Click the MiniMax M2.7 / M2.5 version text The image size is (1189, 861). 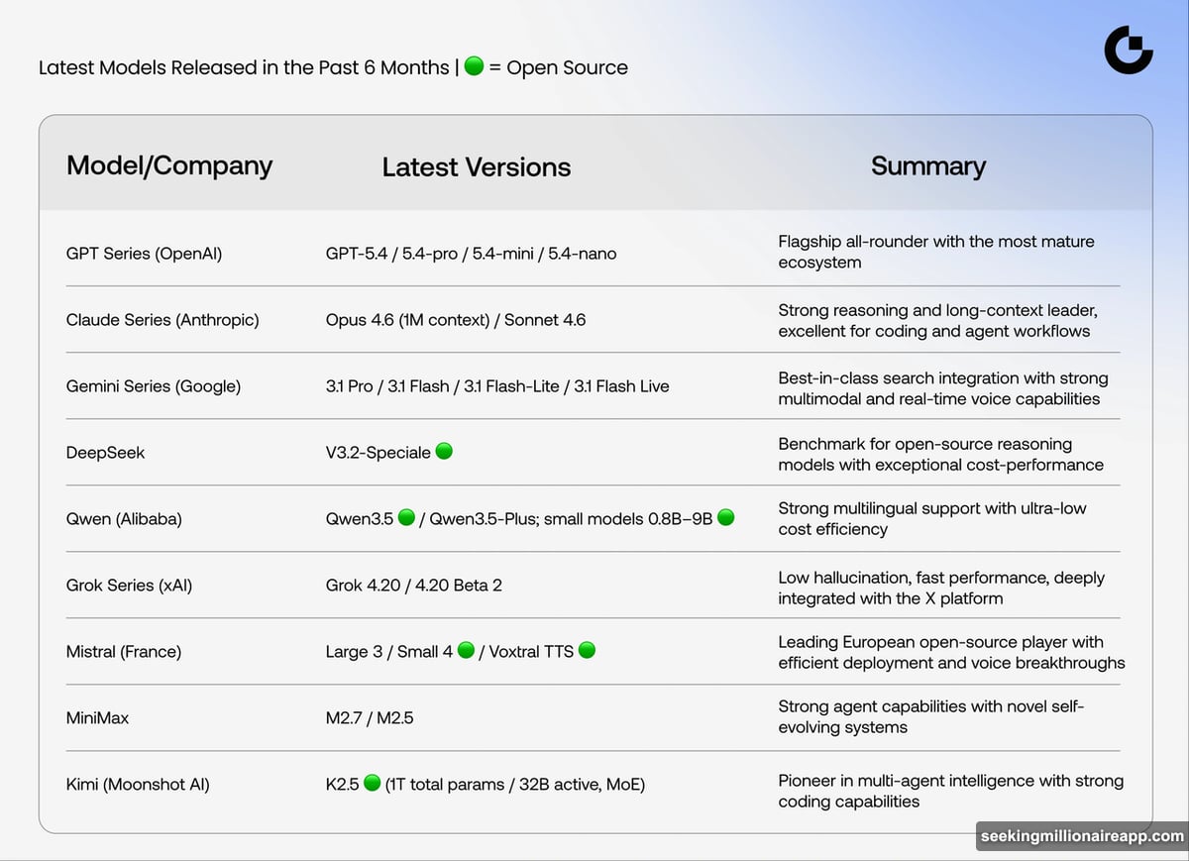pyautogui.click(x=370, y=718)
